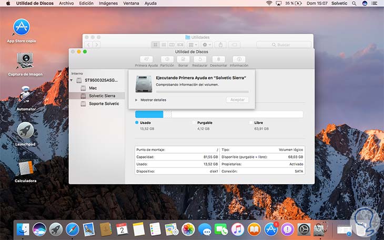
Task: Open the Ayuda menu
Action: coord(150,3)
